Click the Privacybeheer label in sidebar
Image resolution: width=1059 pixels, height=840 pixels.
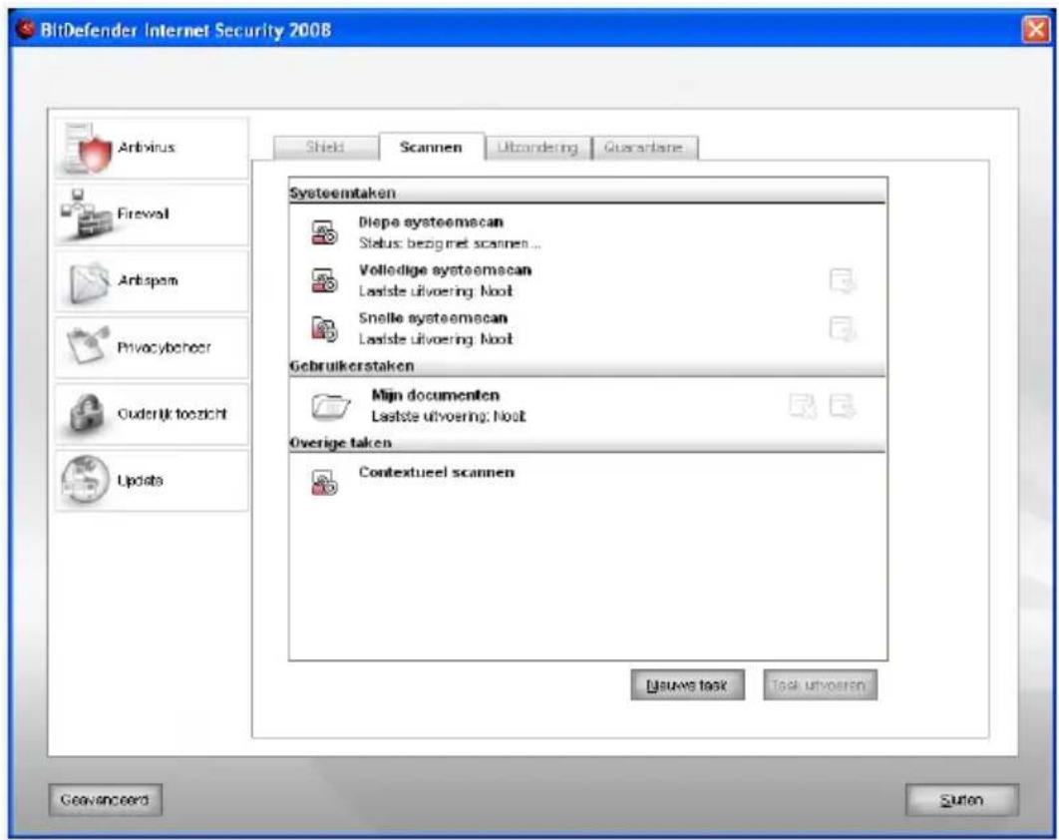(x=165, y=347)
